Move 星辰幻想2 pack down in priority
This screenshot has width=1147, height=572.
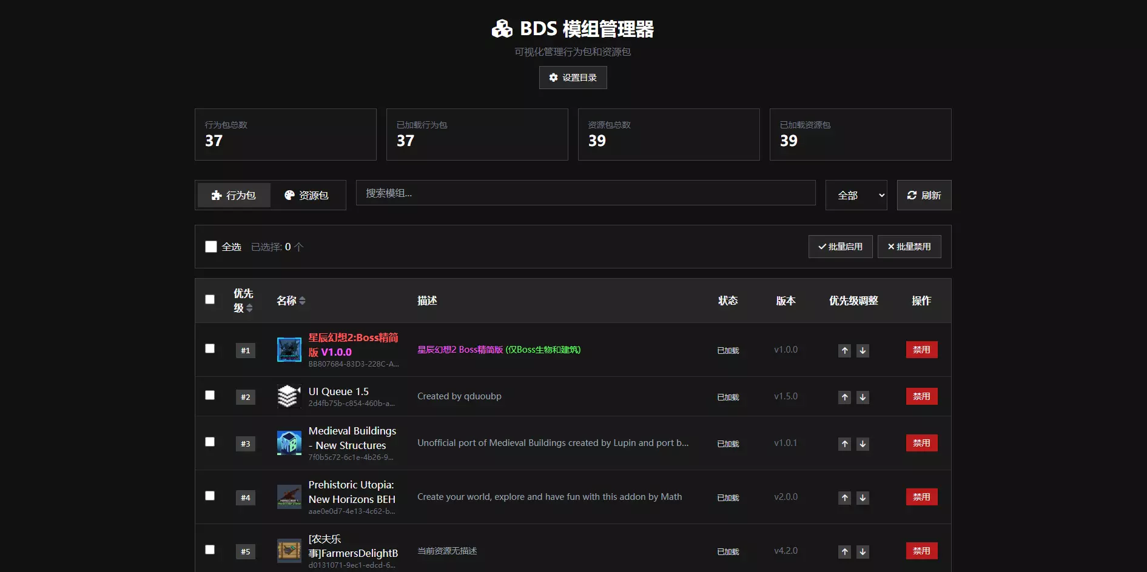click(x=863, y=350)
